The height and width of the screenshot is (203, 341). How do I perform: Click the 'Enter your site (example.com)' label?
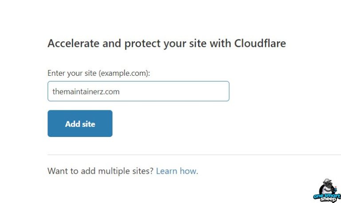click(x=99, y=73)
